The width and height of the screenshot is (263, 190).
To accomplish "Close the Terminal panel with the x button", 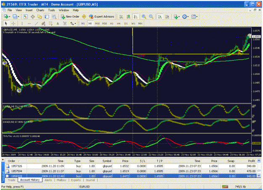I will coord(3,160).
